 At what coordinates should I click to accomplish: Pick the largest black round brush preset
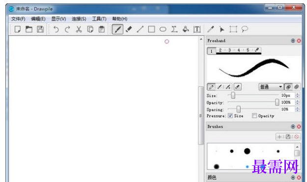pyautogui.click(x=247, y=151)
